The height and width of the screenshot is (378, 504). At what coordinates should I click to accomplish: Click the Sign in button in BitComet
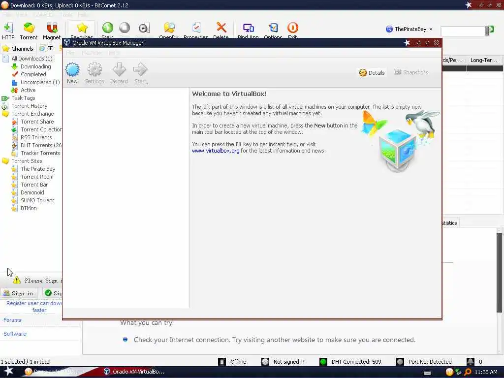coord(19,293)
